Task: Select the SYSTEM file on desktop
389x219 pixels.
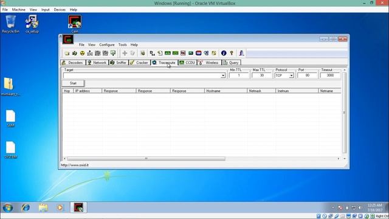Action: (11, 150)
